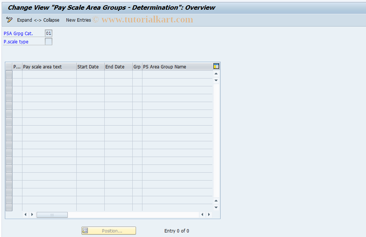Click the scroll up arrow at top of table scrollbar

pos(216,74)
